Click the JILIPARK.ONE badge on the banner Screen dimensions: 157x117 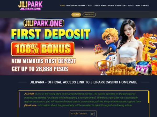coord(44,23)
